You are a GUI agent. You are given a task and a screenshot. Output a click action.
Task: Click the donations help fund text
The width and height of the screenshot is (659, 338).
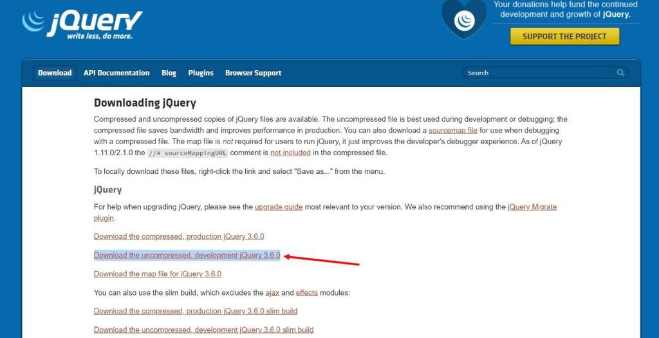tap(565, 9)
